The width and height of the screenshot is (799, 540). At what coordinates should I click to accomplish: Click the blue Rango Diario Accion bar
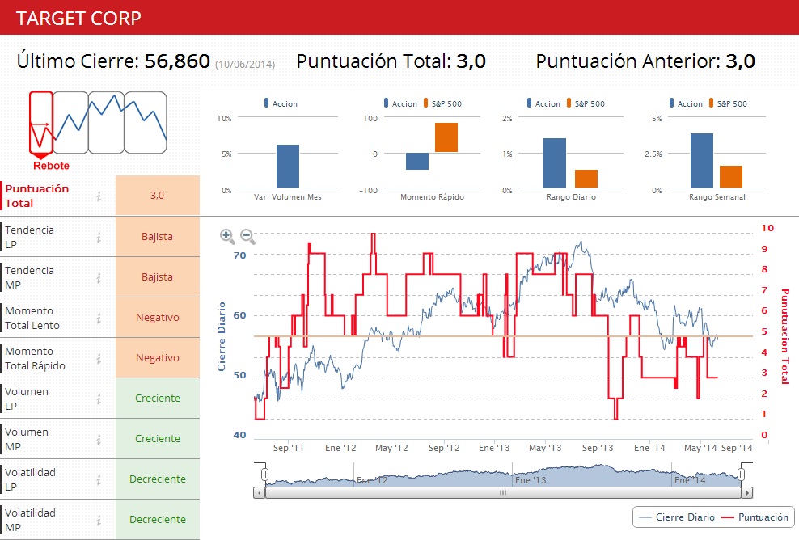(x=555, y=163)
